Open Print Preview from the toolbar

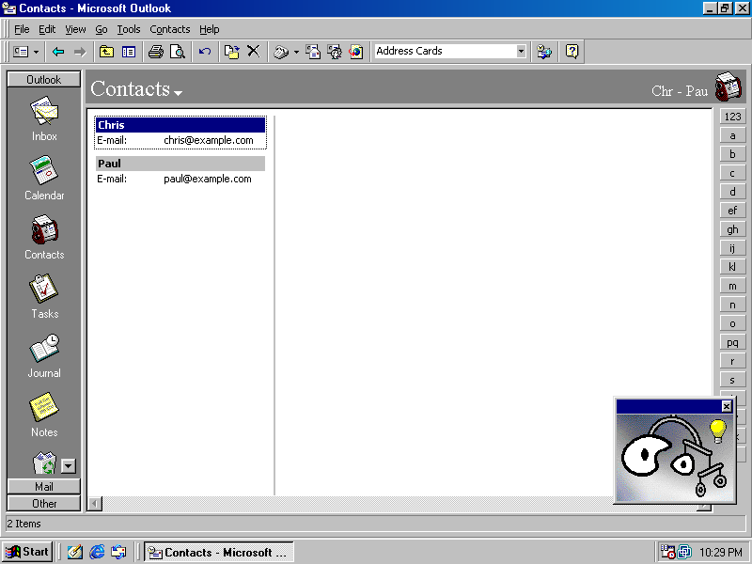point(178,52)
